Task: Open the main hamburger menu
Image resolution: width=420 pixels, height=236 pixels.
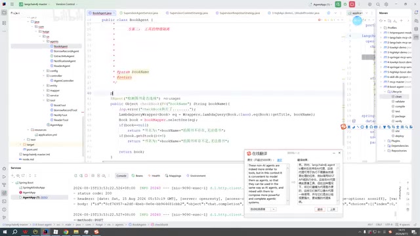Action: pos(12,5)
